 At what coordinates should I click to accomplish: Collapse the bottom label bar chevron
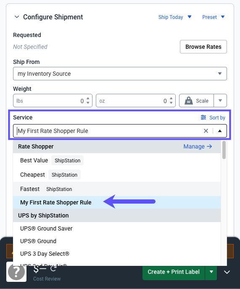coord(227,272)
